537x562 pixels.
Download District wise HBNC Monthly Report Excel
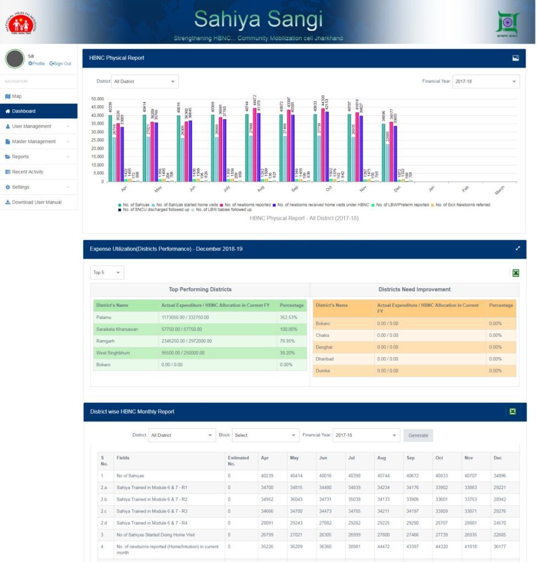(512, 412)
